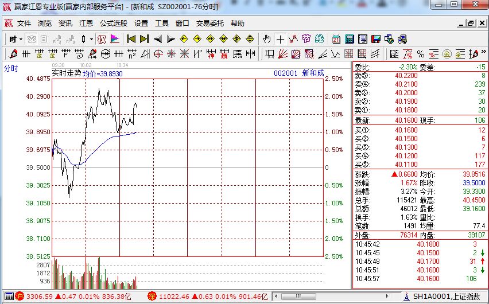The image size is (489, 304).
Task: Open the 交易委托 menu
Action: [210, 24]
